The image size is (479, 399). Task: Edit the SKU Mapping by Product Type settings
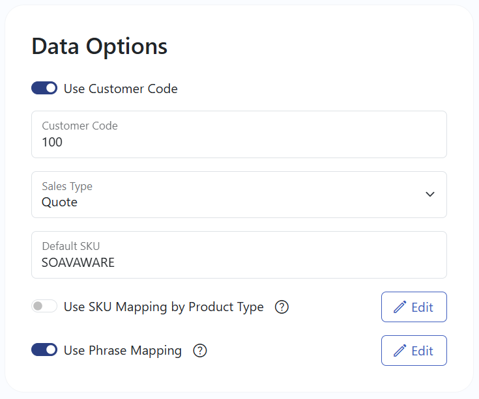414,307
